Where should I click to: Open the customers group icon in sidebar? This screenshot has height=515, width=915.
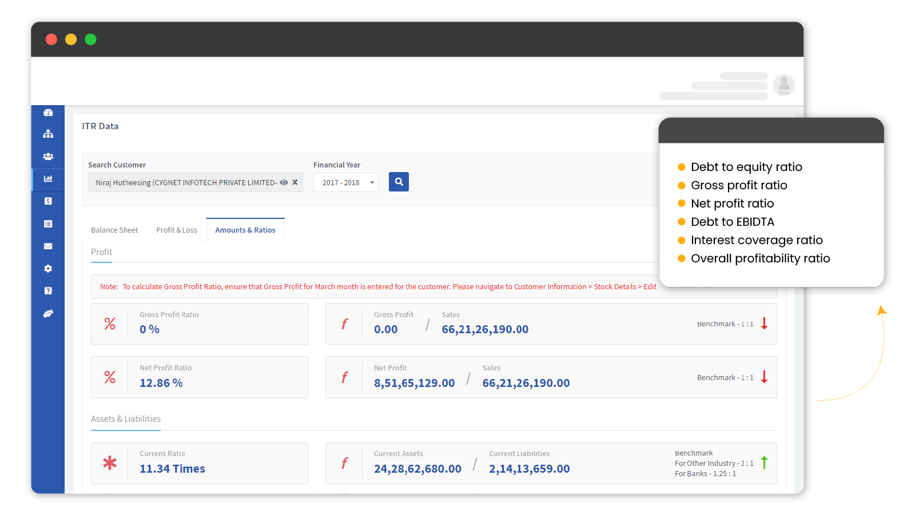[x=48, y=156]
